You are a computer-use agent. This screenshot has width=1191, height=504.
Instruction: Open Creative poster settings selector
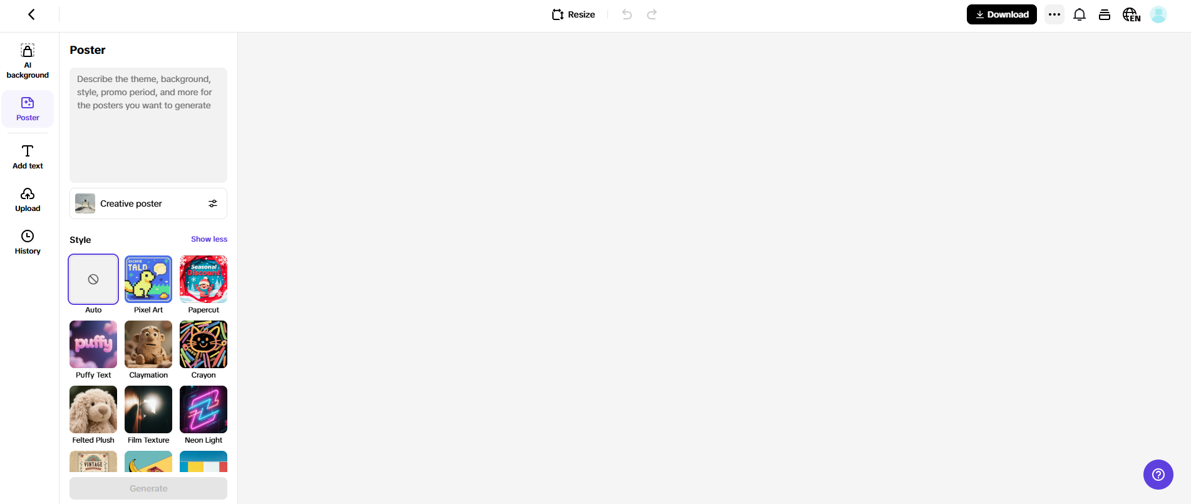tap(148, 203)
